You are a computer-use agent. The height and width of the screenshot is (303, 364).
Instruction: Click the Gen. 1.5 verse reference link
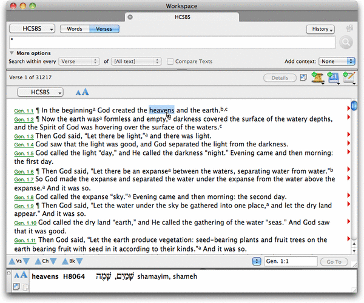point(24,154)
